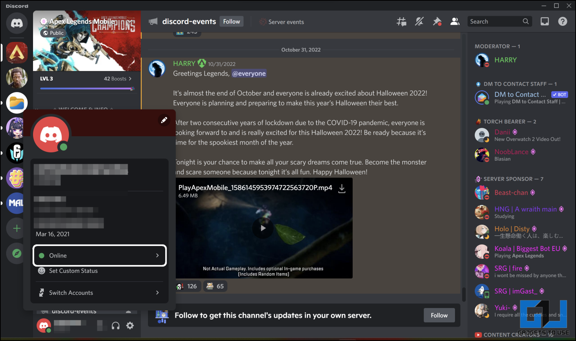Play the attached Apex Mobile video
The height and width of the screenshot is (341, 576).
click(x=263, y=228)
